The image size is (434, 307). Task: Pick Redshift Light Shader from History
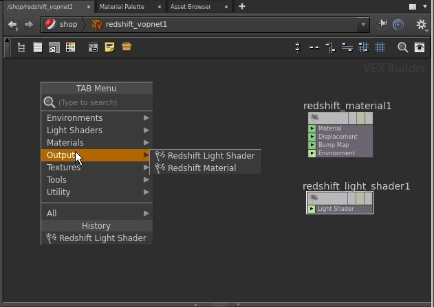(x=96, y=238)
